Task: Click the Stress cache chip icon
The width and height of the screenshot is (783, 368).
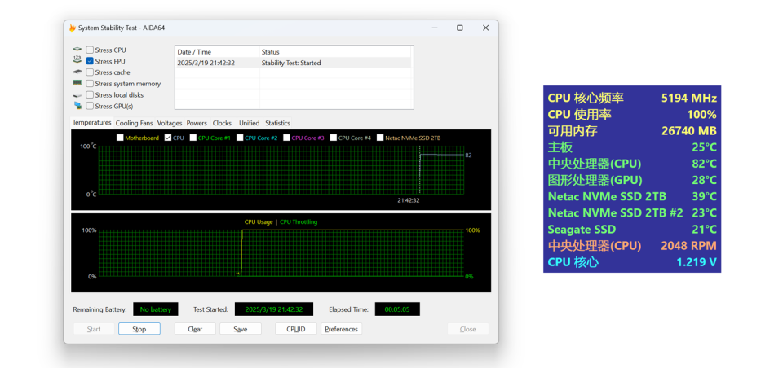Action: [x=77, y=72]
